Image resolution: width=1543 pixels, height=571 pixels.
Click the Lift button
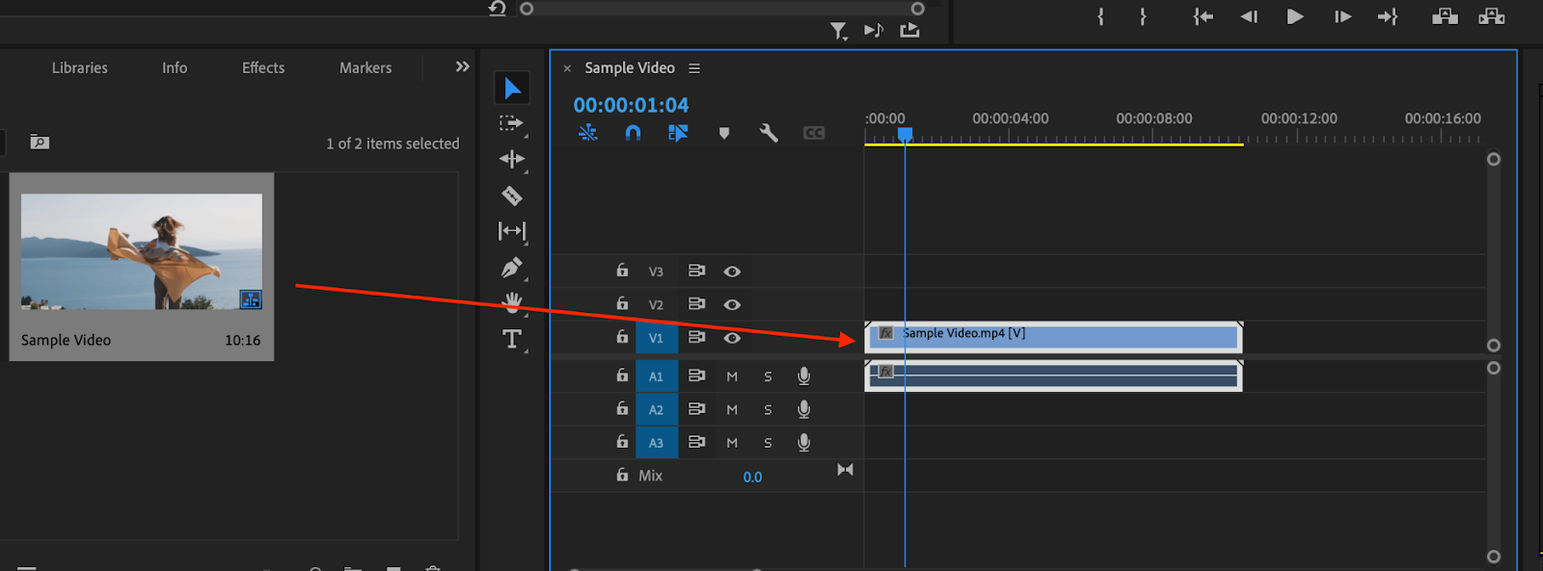1445,16
